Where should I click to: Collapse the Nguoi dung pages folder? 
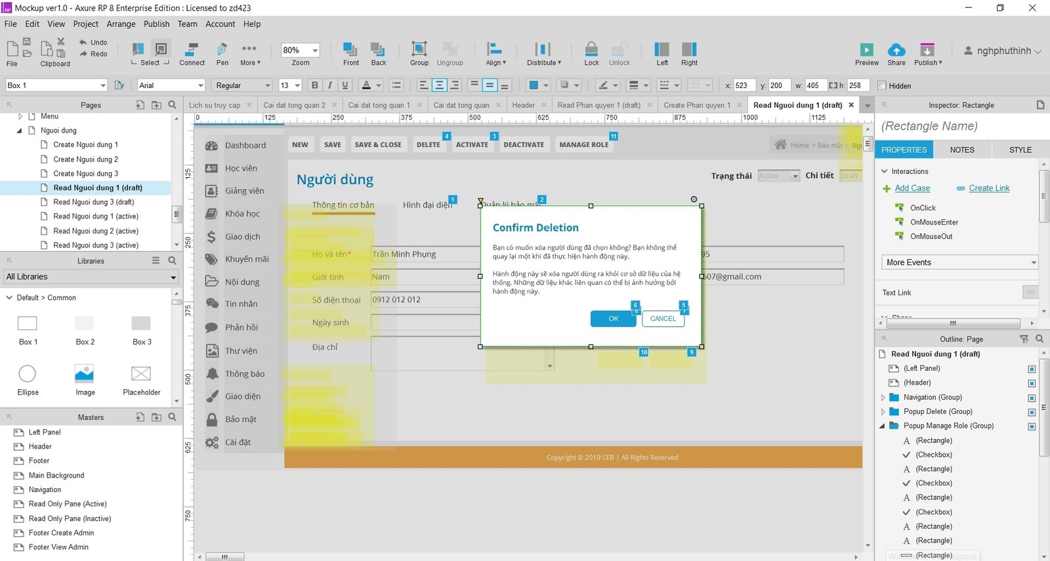tap(19, 131)
